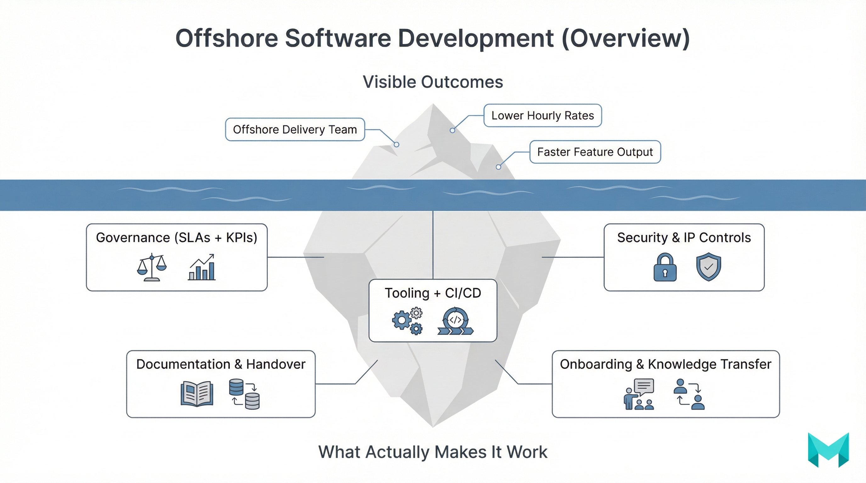Select the open book icon in Documentation & Handover
The image size is (866, 483).
pyautogui.click(x=197, y=393)
